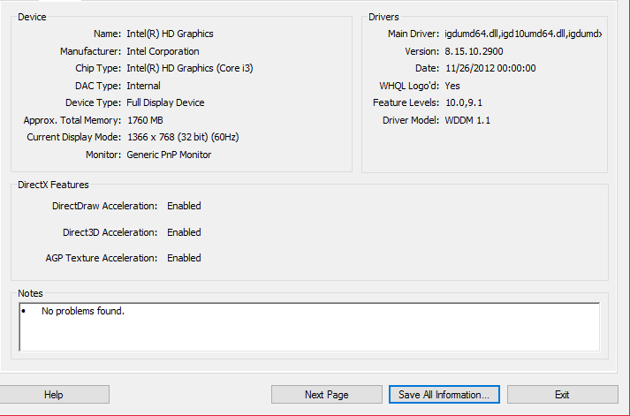Screen dimensions: 630x416
Task: Click DirectDraw Acceleration Enabled value
Action: pos(184,206)
